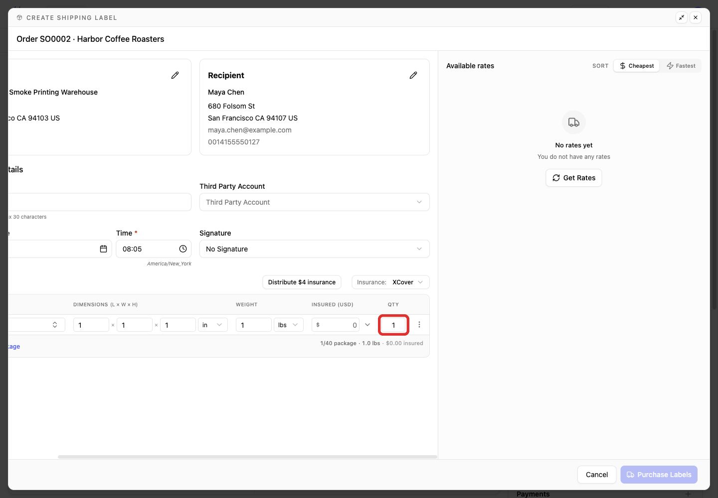
Task: Click the quantity input field
Action: pyautogui.click(x=393, y=325)
